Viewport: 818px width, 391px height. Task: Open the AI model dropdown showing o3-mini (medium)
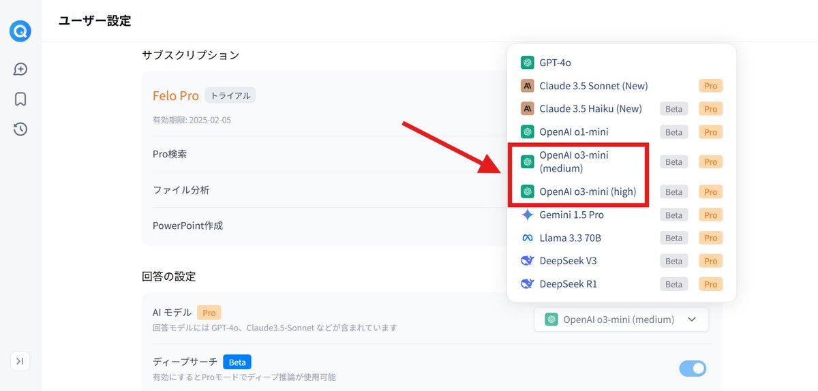click(621, 319)
